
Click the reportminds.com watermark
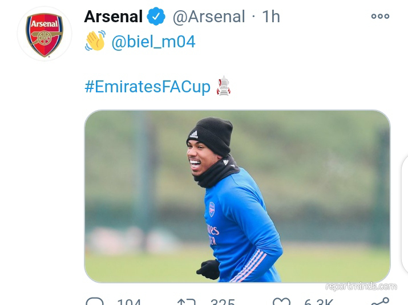coord(361,287)
